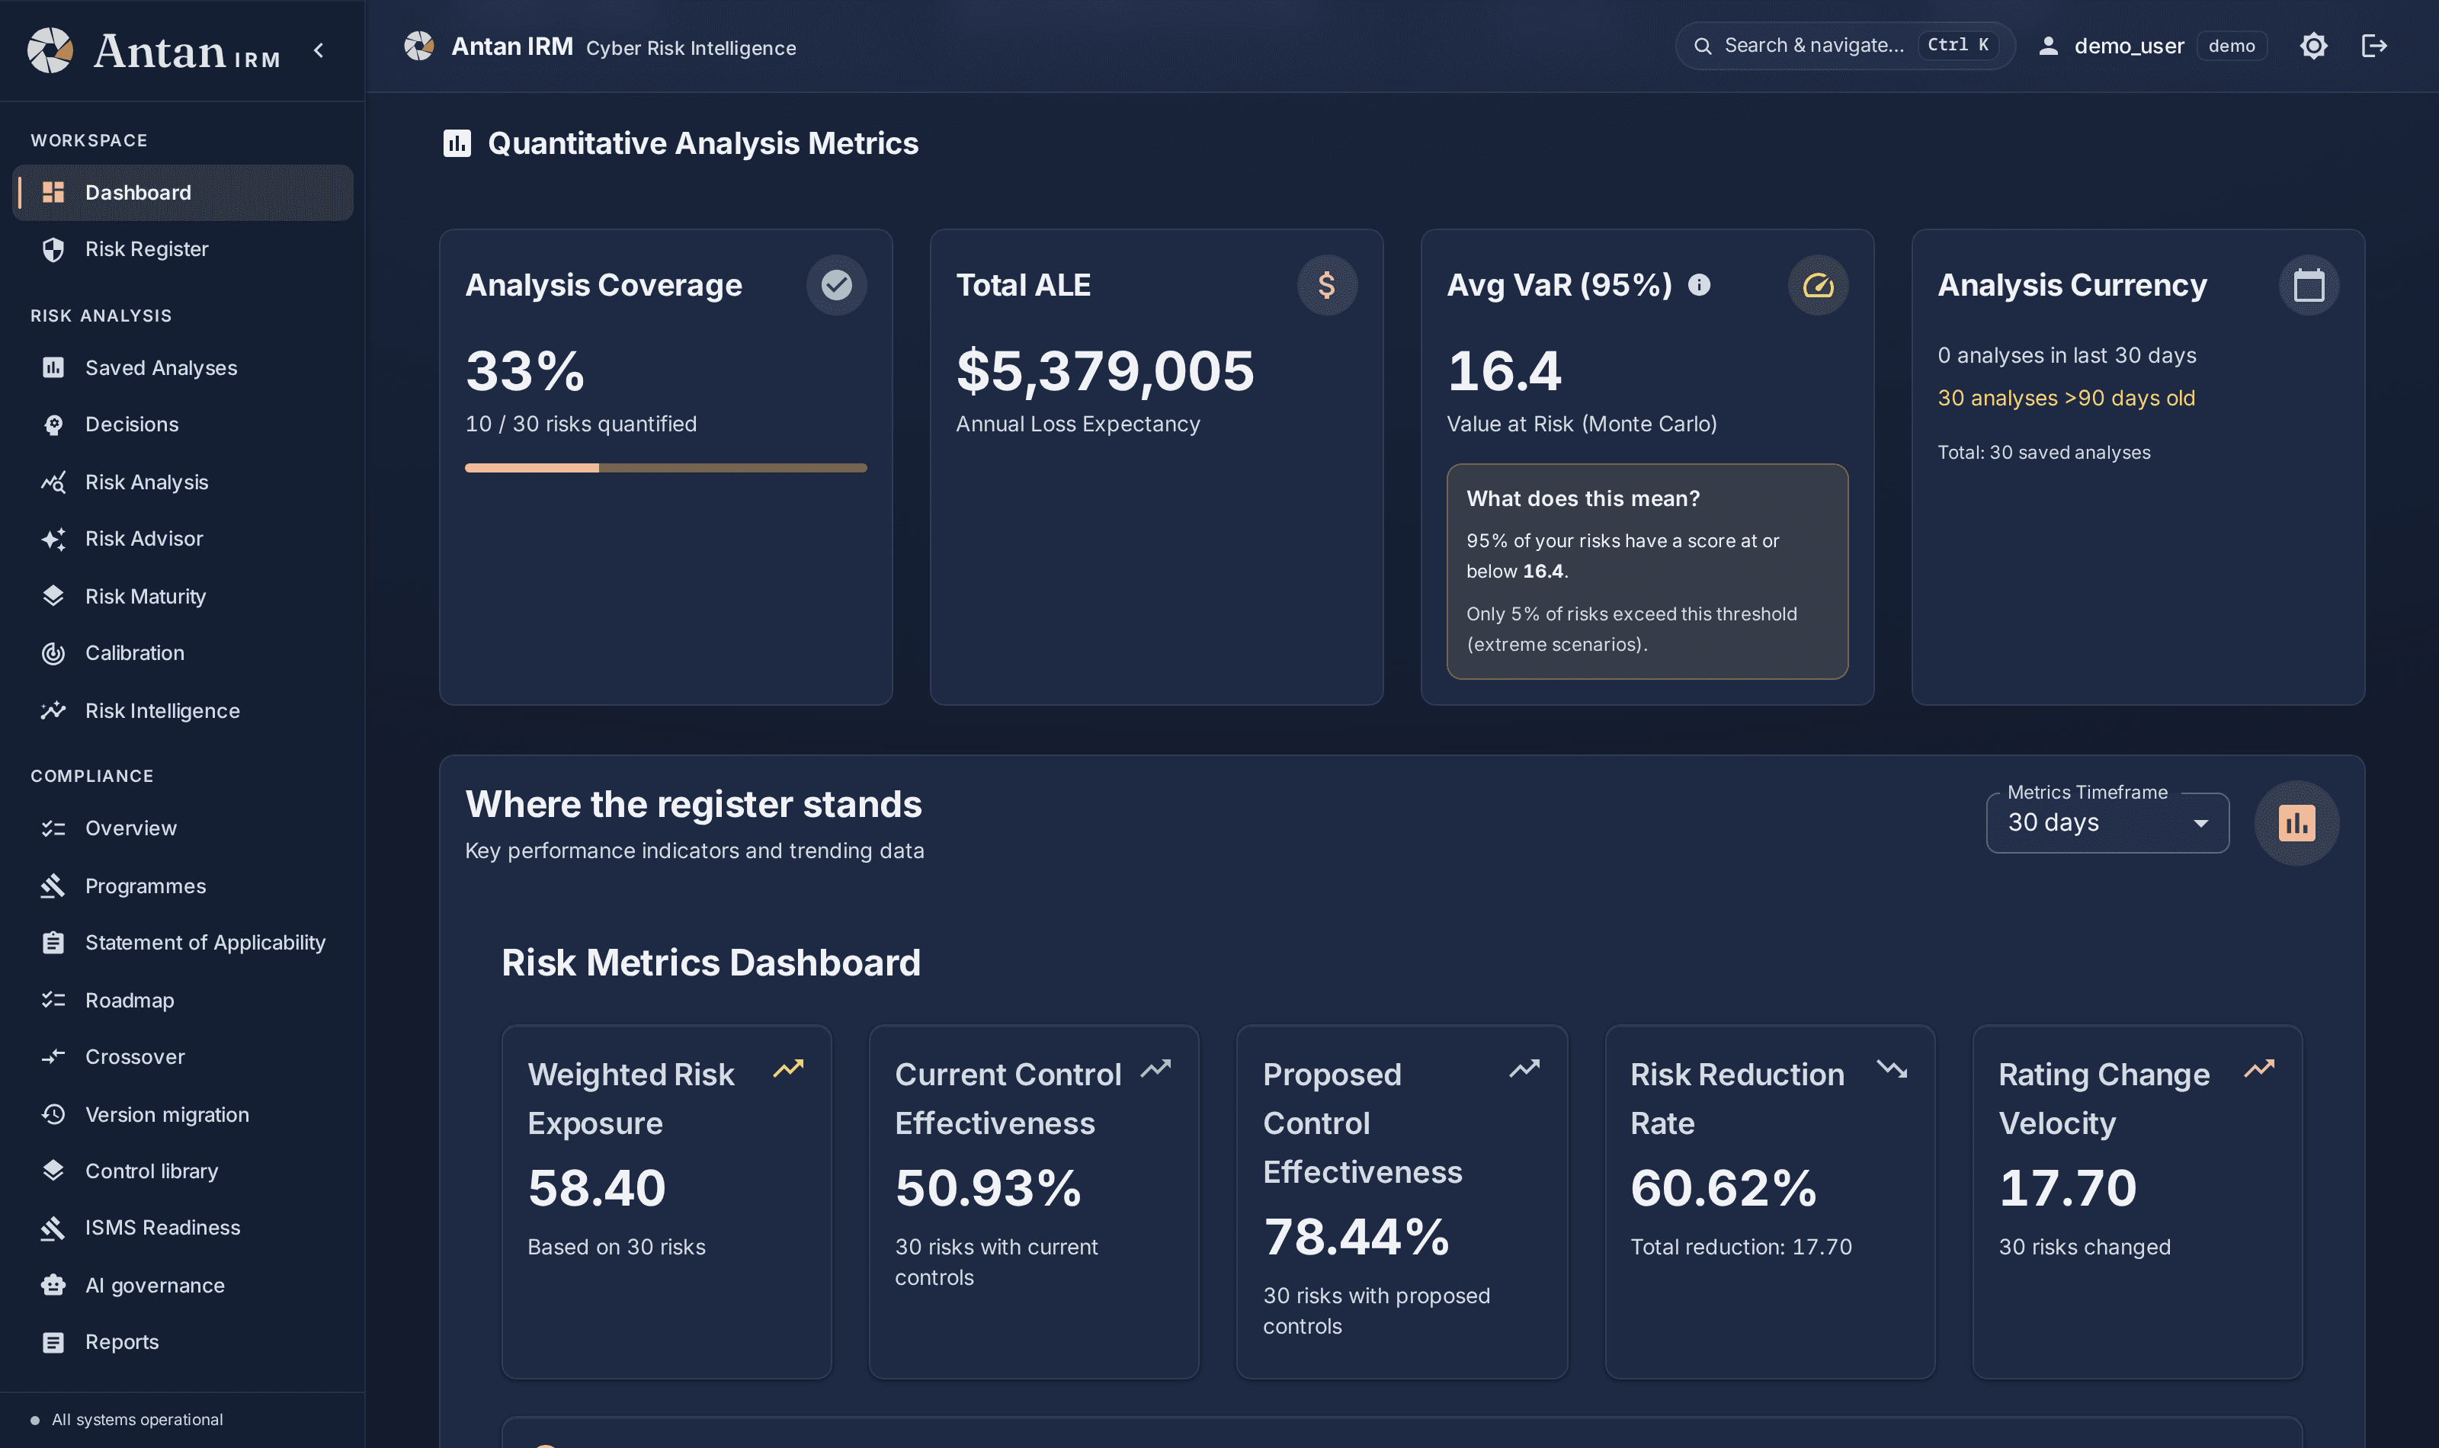The width and height of the screenshot is (2439, 1448).
Task: Click the Risk Advisor sparkle icon
Action: (x=53, y=539)
